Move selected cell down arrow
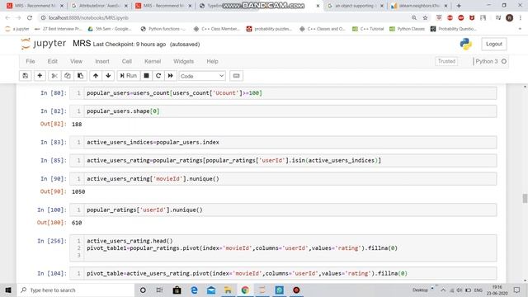Image resolution: width=528 pixels, height=297 pixels. (x=108, y=76)
